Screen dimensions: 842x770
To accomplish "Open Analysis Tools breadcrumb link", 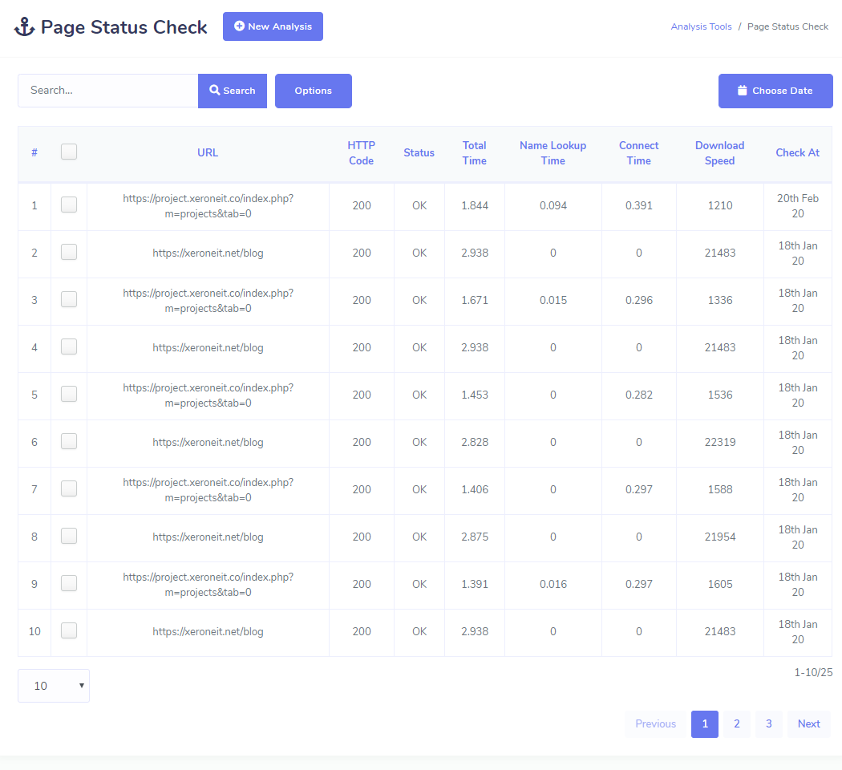I will [701, 26].
